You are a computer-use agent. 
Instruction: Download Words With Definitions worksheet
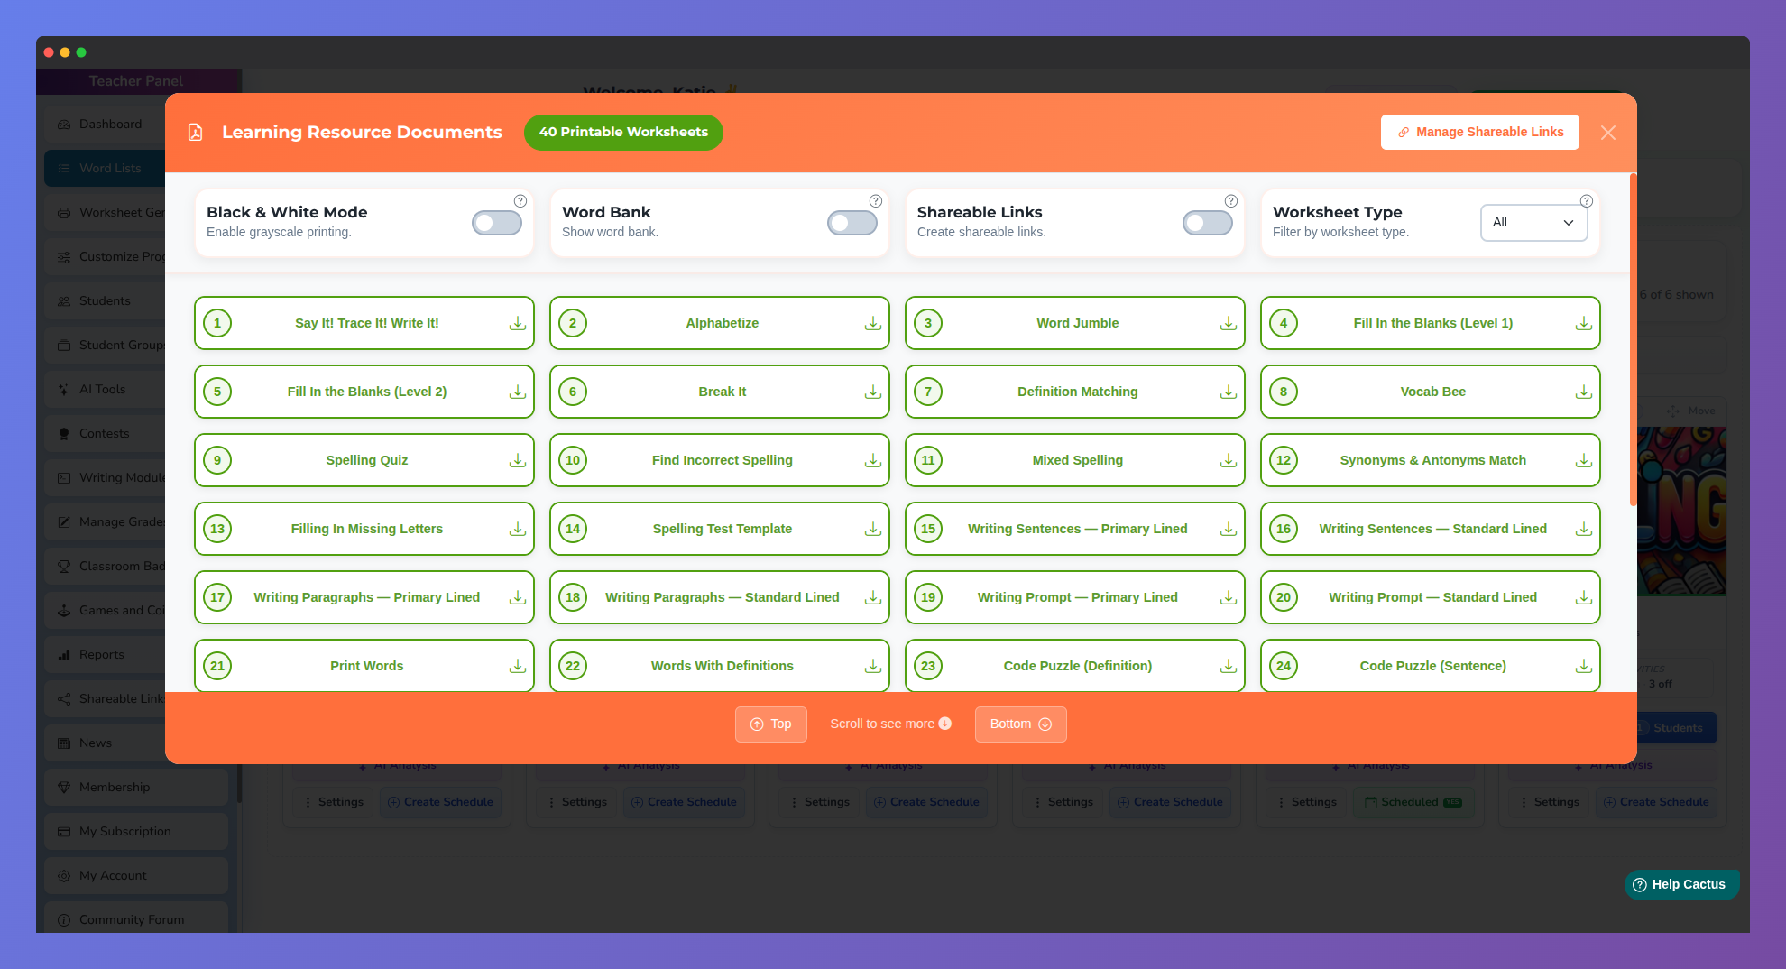(873, 666)
